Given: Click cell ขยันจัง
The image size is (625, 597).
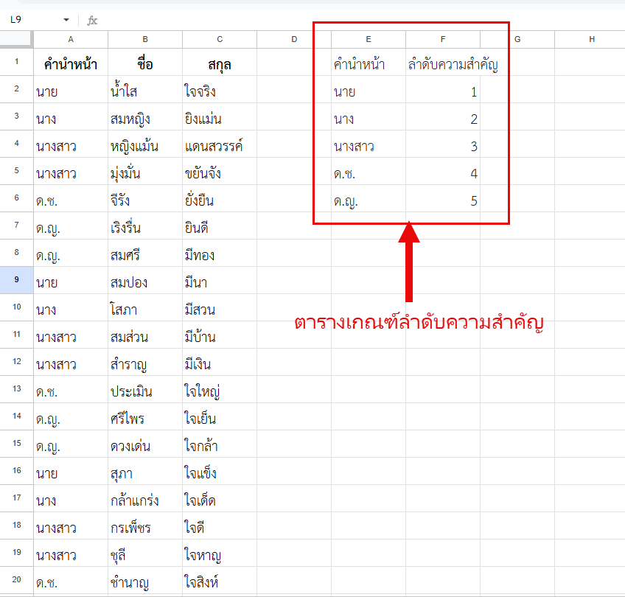Looking at the screenshot, I should click(x=220, y=172).
